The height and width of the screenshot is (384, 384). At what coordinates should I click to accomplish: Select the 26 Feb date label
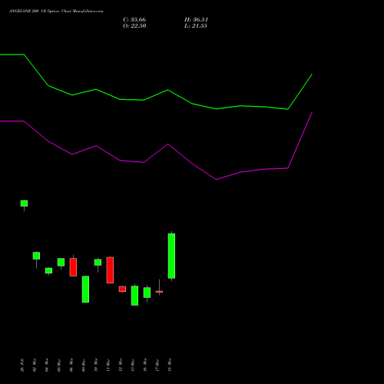(x=22, y=365)
